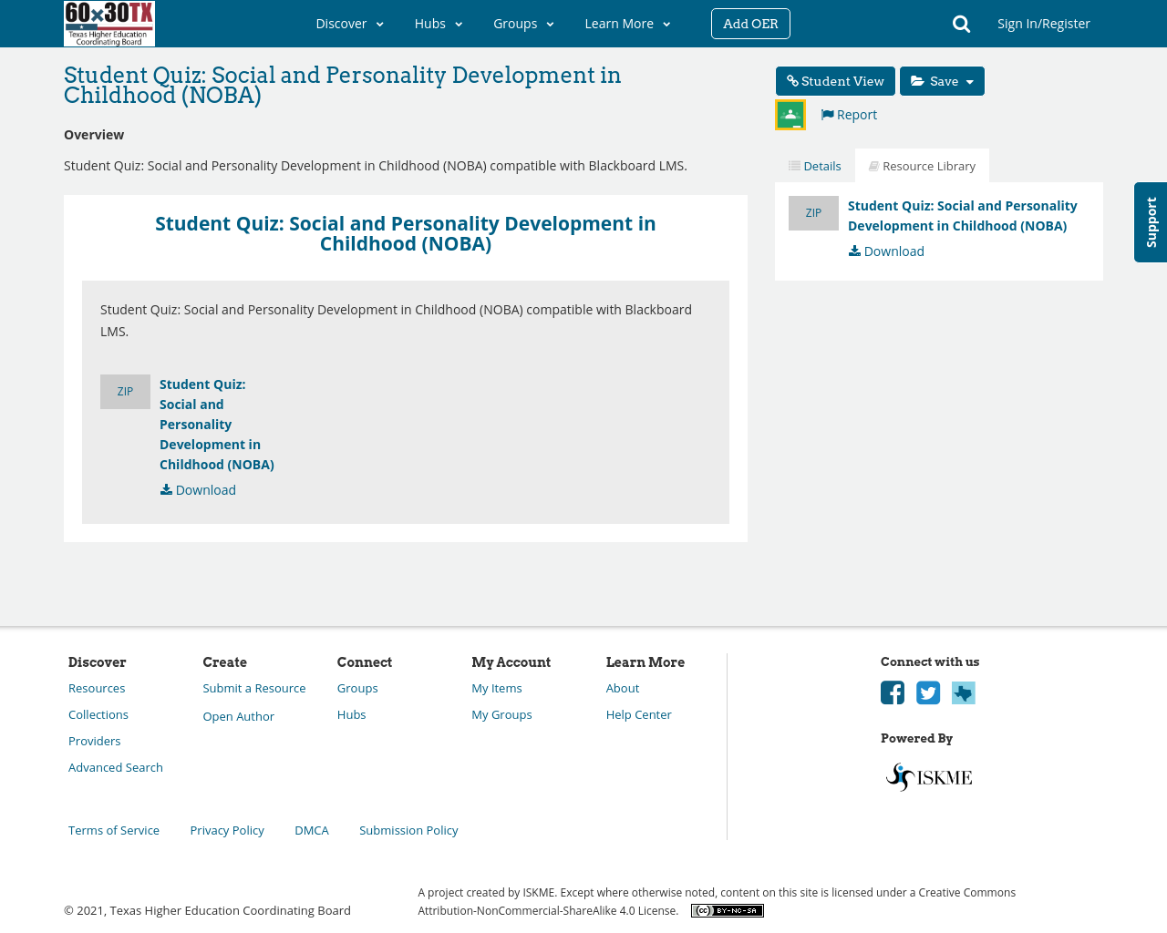This screenshot has height=933, width=1167.
Task: Click the Creative Commons license badge
Action: point(727,908)
